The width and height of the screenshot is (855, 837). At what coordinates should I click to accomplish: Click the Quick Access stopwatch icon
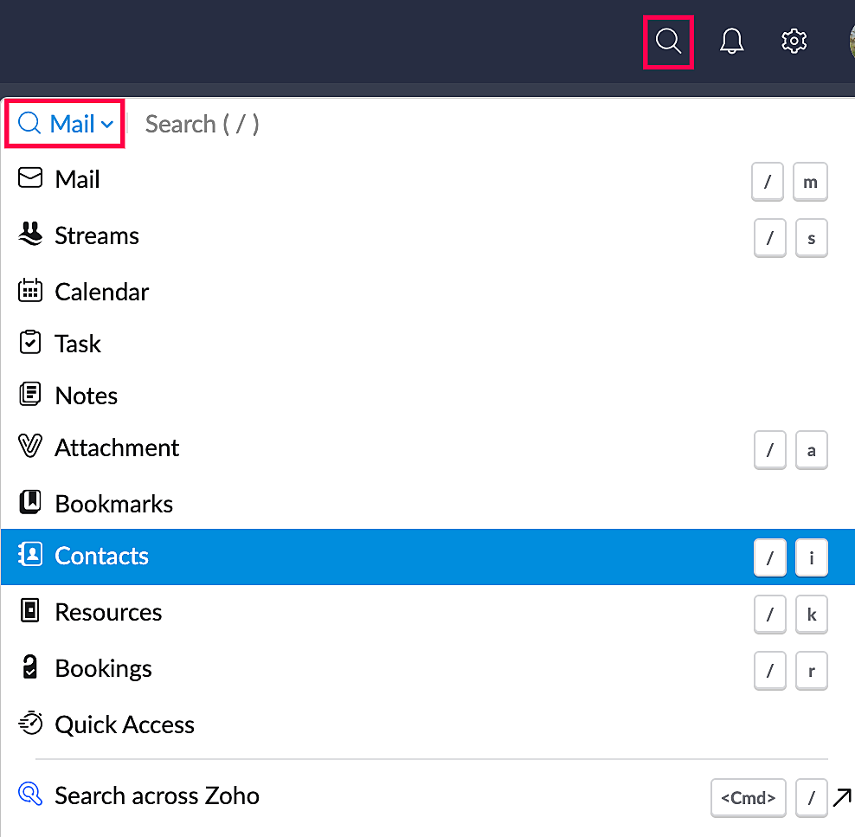pos(30,724)
